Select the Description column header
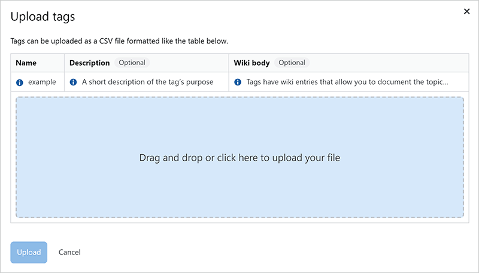 [89, 63]
